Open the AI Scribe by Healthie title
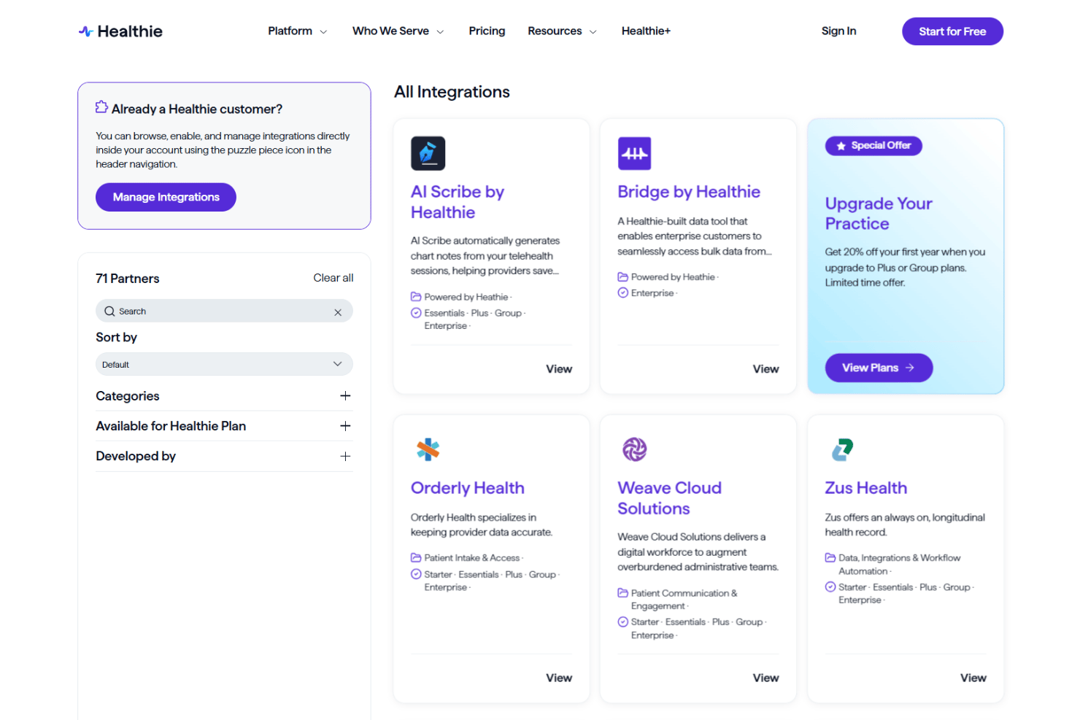The image size is (1080, 720). 458,202
